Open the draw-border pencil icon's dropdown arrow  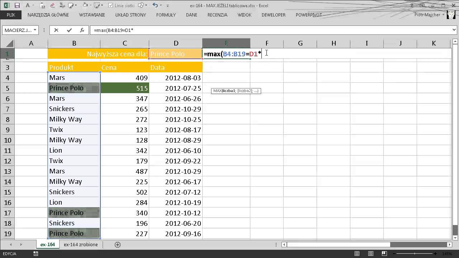click(102, 5)
